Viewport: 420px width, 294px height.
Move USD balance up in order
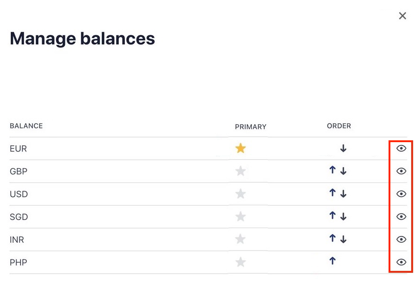click(x=332, y=193)
